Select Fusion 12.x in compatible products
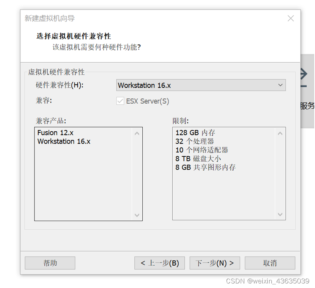The height and width of the screenshot is (288, 315). pos(55,133)
